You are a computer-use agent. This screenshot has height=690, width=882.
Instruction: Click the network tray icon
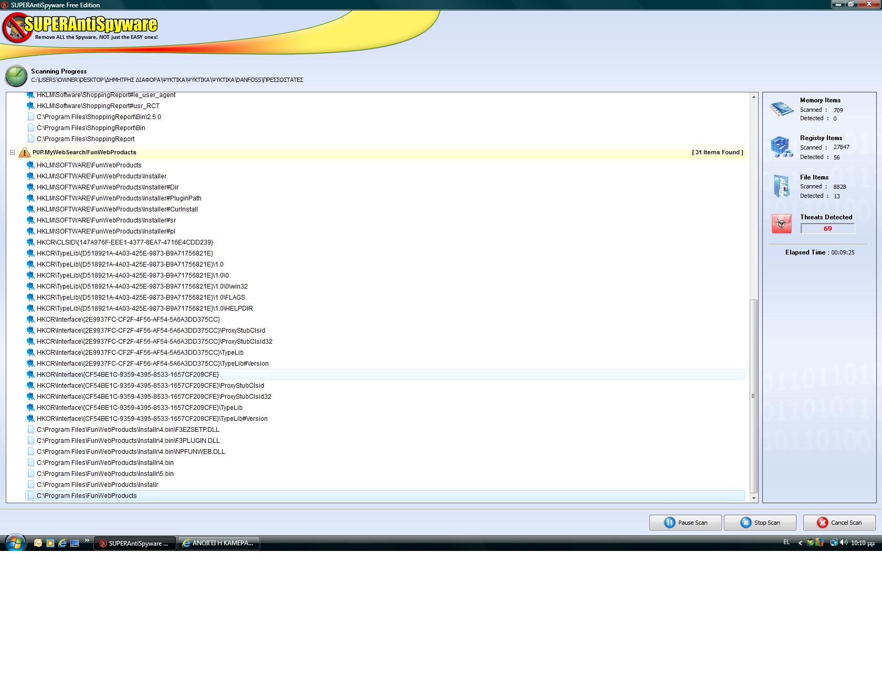tap(834, 543)
